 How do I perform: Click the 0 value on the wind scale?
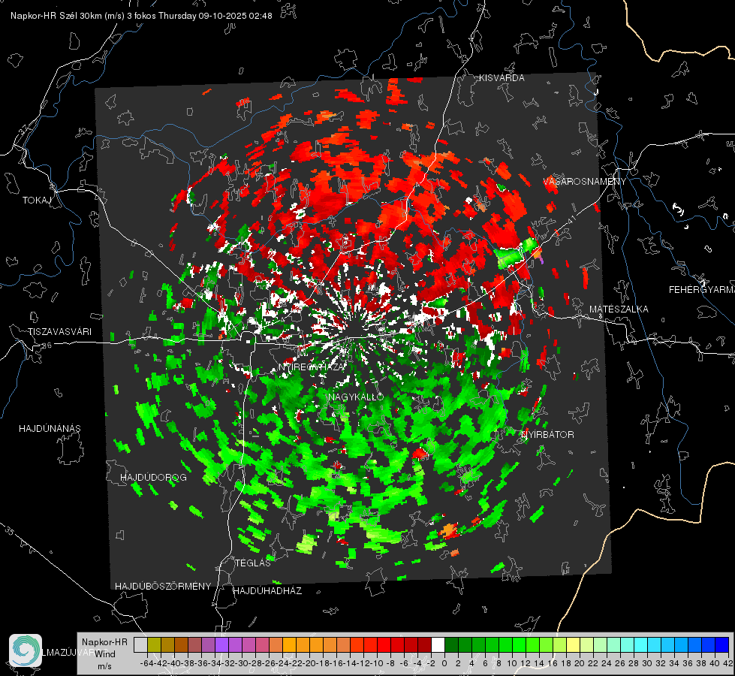point(444,663)
